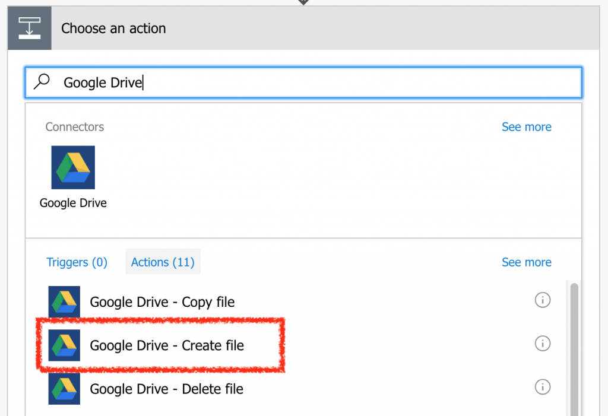Screen dimensions: 608x416
Task: Click the Connectors section heading
Action: [74, 127]
